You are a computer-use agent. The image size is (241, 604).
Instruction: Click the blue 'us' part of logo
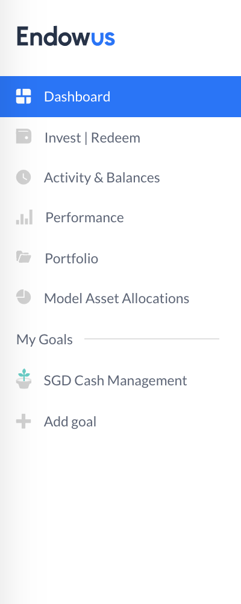click(x=103, y=39)
